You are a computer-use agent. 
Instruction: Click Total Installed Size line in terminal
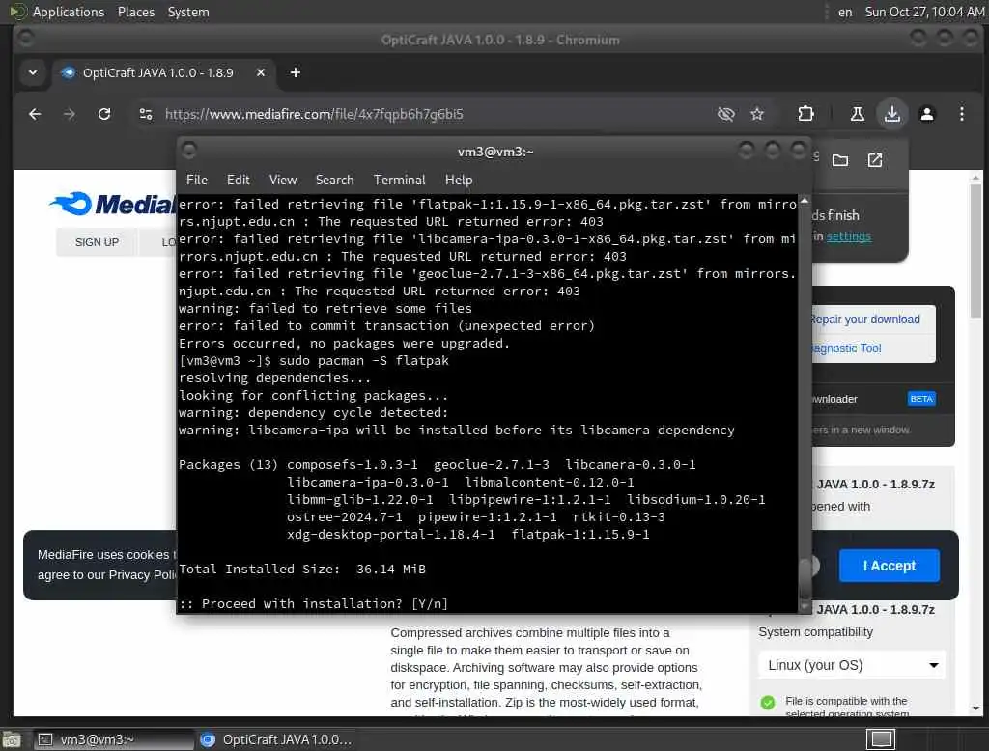302,569
